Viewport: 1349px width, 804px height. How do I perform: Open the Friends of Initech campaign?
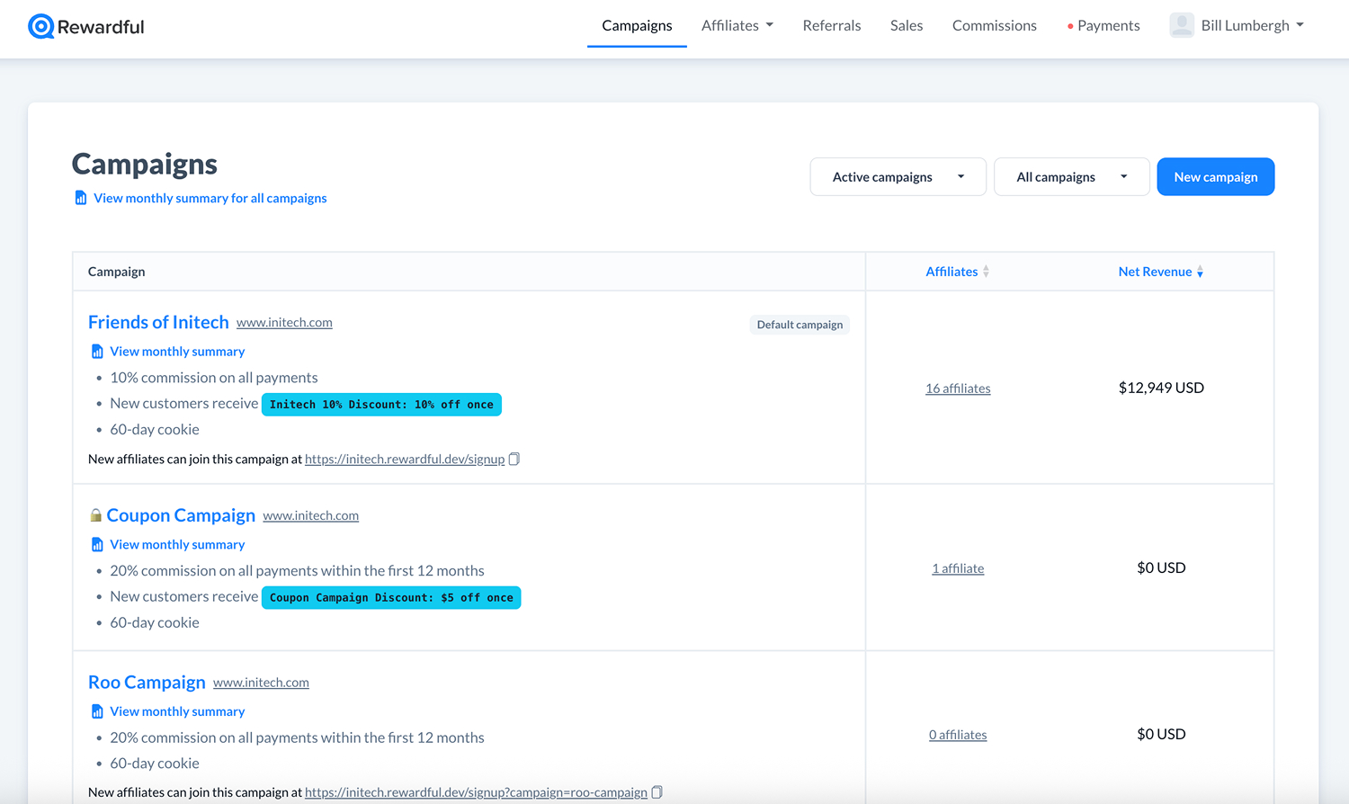tap(158, 322)
